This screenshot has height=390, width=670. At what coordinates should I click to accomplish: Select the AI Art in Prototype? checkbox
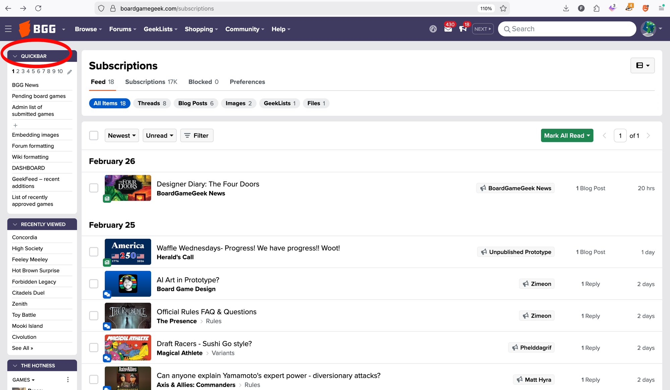[94, 284]
